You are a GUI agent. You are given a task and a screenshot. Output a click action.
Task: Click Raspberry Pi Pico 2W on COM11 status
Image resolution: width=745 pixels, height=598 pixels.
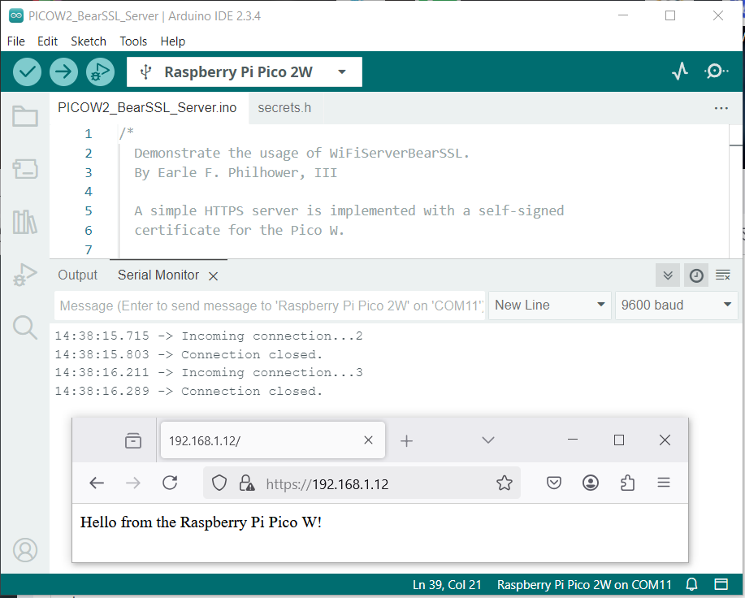(584, 585)
